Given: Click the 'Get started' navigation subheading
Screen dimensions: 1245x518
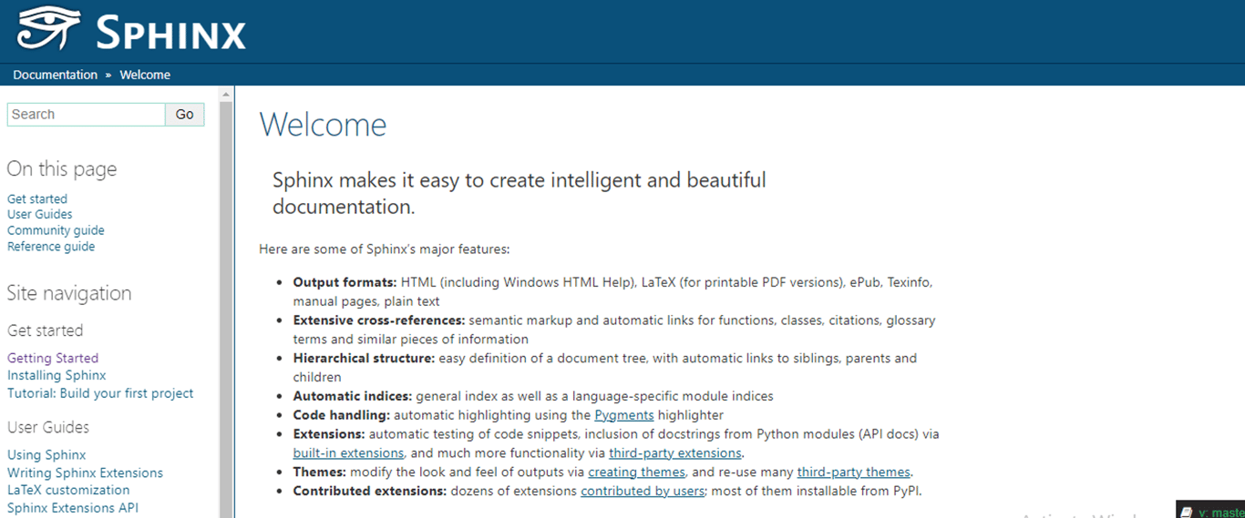Looking at the screenshot, I should tap(46, 330).
